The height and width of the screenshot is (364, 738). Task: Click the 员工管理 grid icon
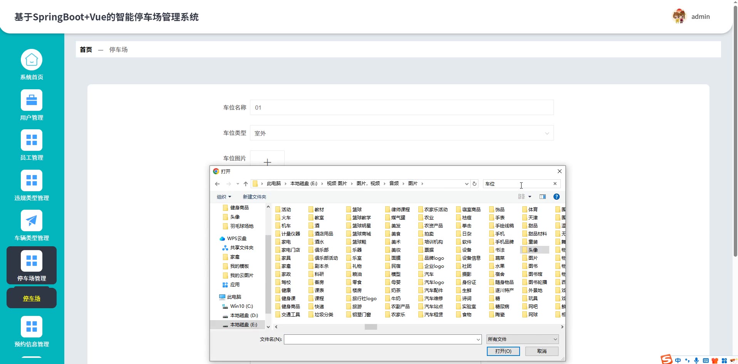(x=32, y=140)
